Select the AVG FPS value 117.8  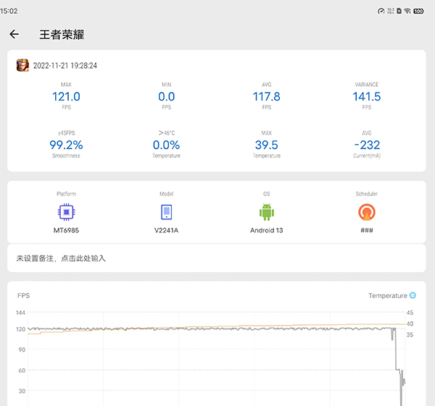267,97
